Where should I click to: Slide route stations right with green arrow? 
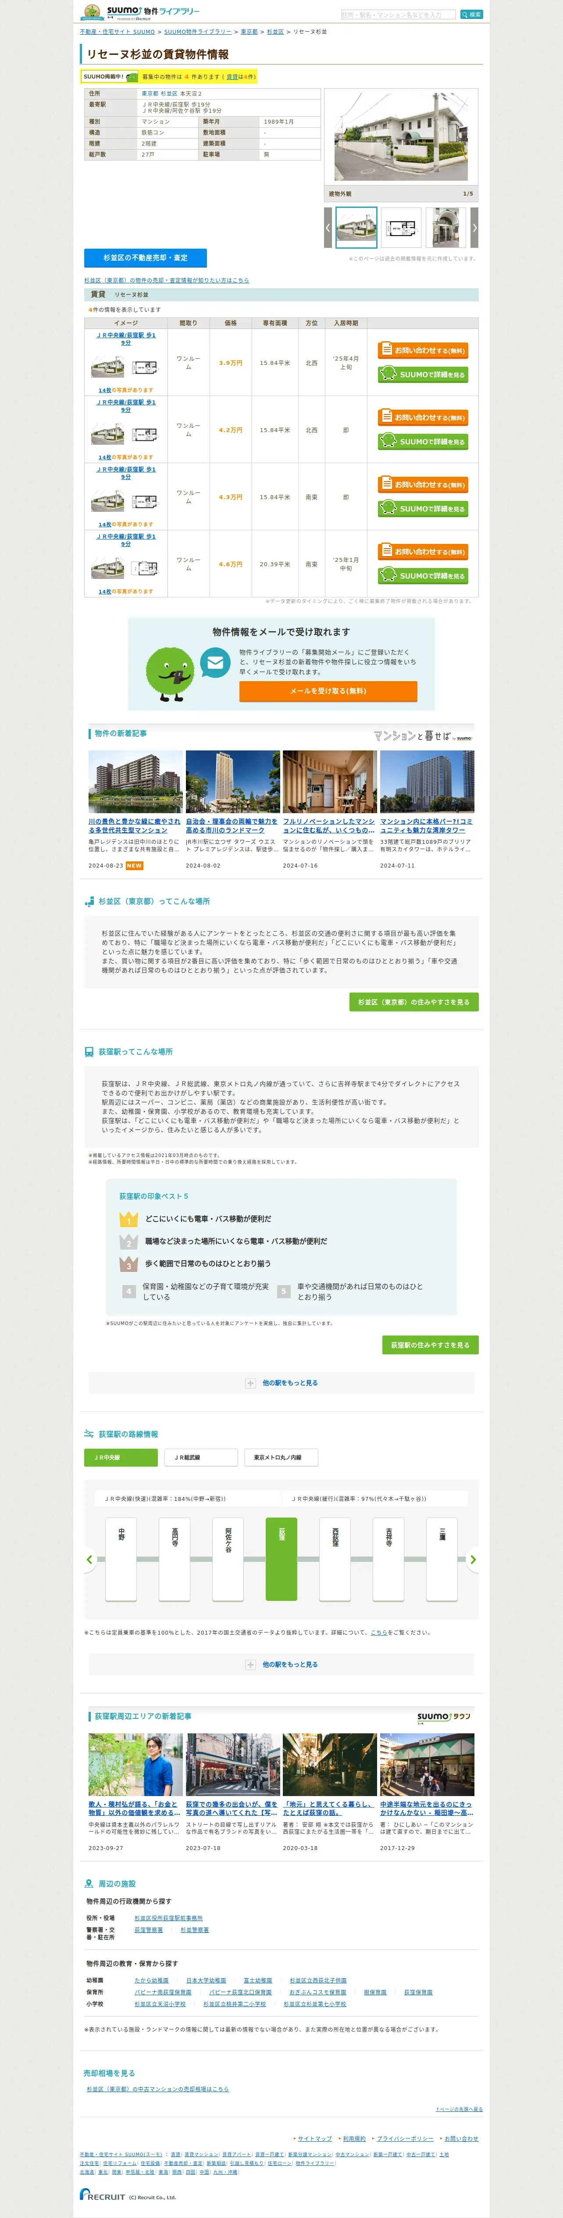(473, 1559)
